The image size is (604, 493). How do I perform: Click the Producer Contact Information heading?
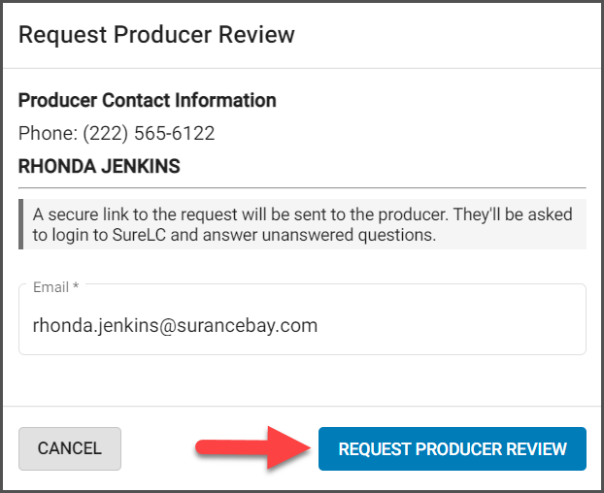click(x=148, y=101)
